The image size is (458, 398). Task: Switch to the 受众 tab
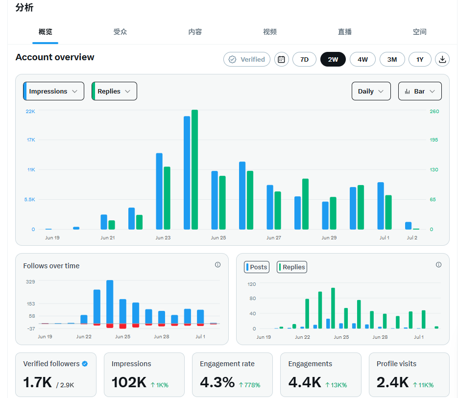pos(120,32)
